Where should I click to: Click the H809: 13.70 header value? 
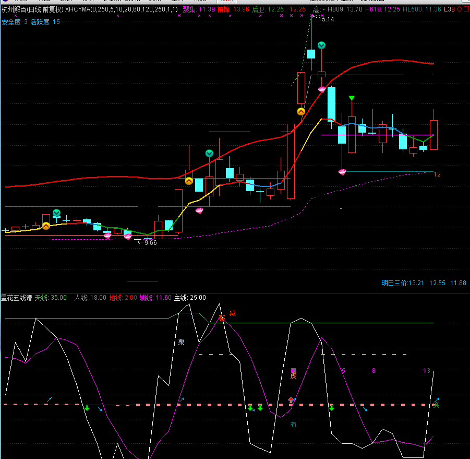[345, 9]
